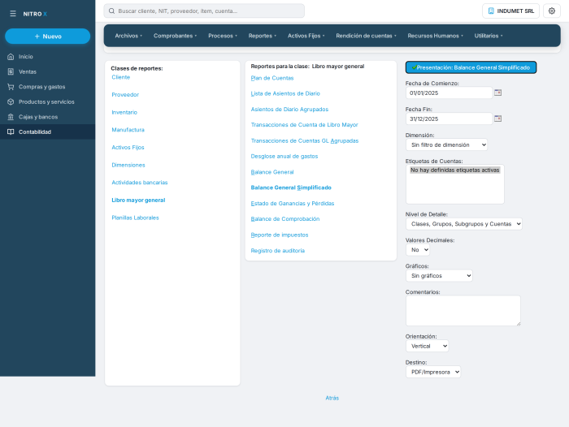
Task: Open Reporte de impuestos report
Action: 280,235
